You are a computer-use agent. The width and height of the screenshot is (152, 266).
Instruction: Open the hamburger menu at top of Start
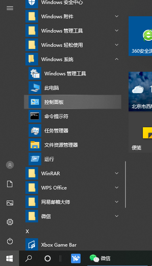10,8
